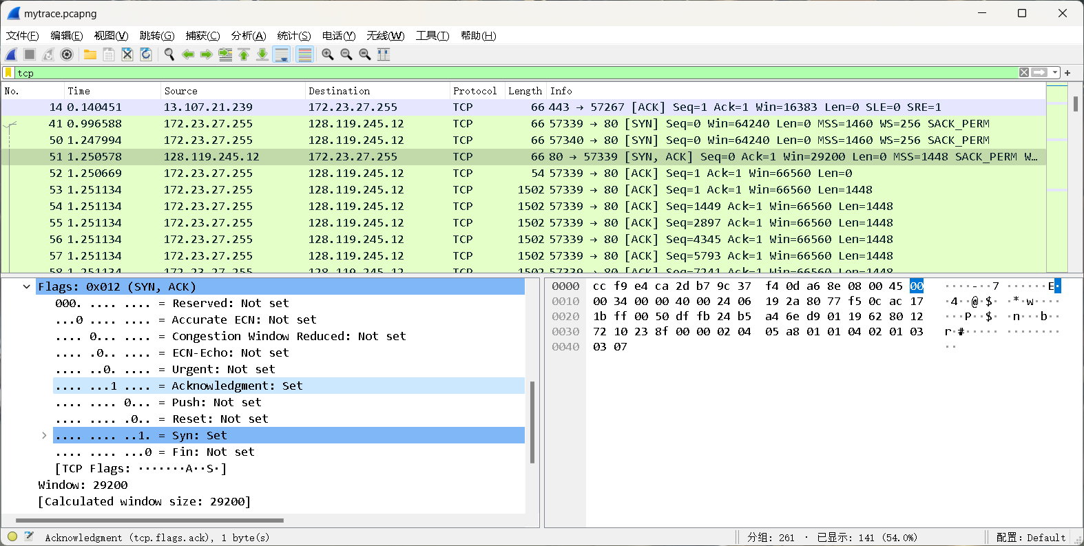Click the packet list minimap overview
1084x546 pixels.
[x=1056, y=178]
